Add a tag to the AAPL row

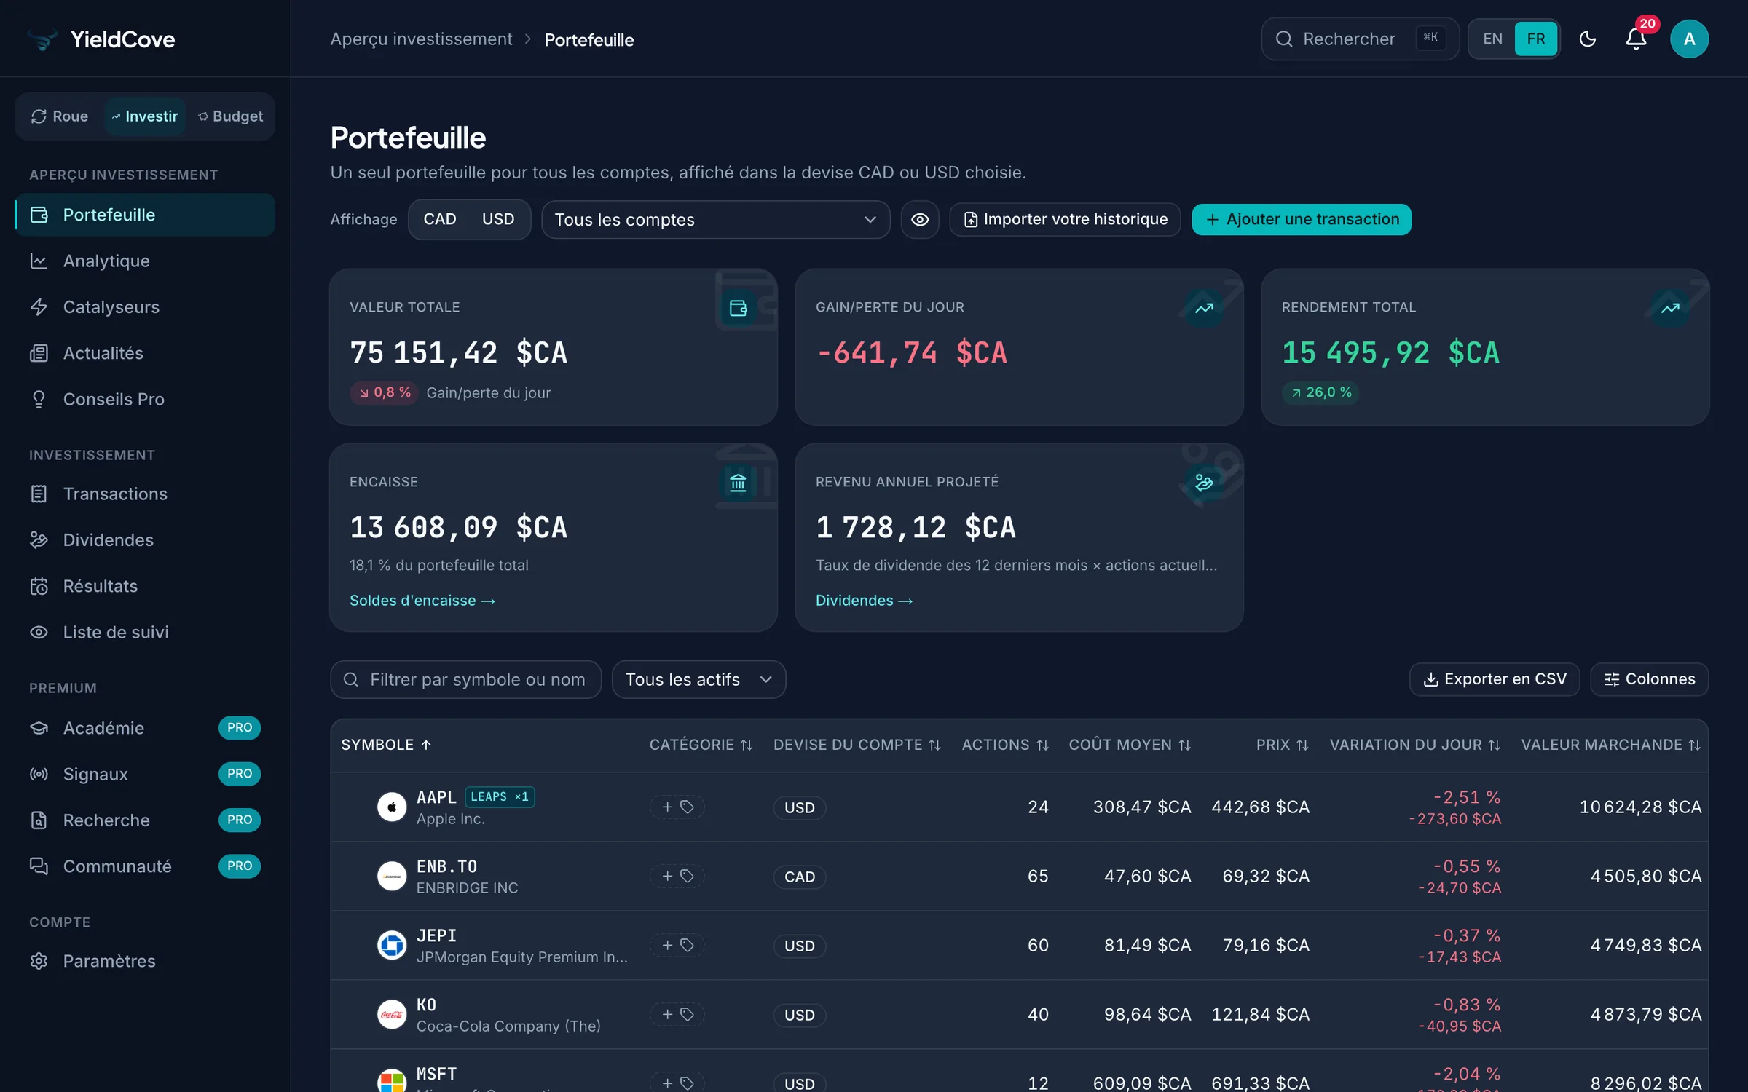[x=677, y=807]
